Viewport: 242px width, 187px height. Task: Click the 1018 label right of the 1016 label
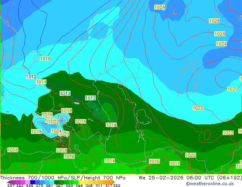(67, 110)
